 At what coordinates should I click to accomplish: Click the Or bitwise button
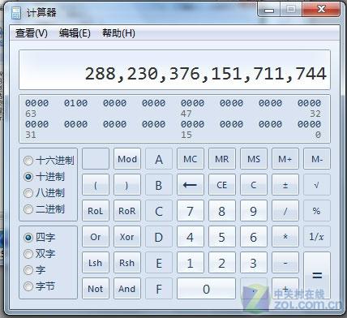point(96,237)
